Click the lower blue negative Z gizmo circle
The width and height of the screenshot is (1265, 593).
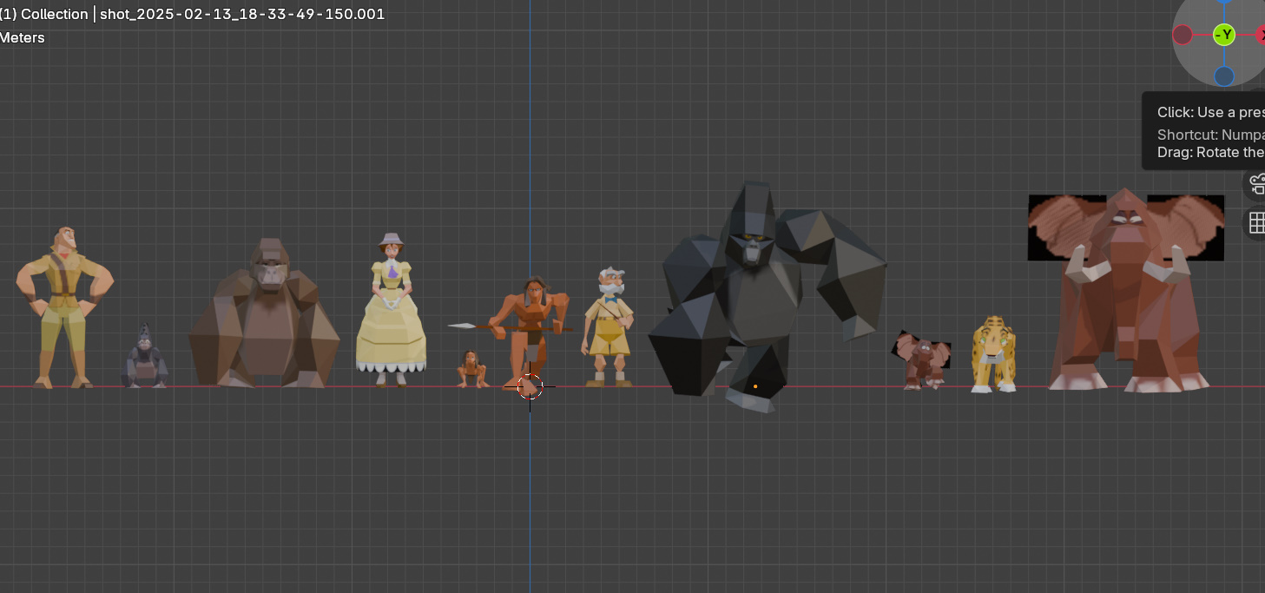pyautogui.click(x=1223, y=76)
